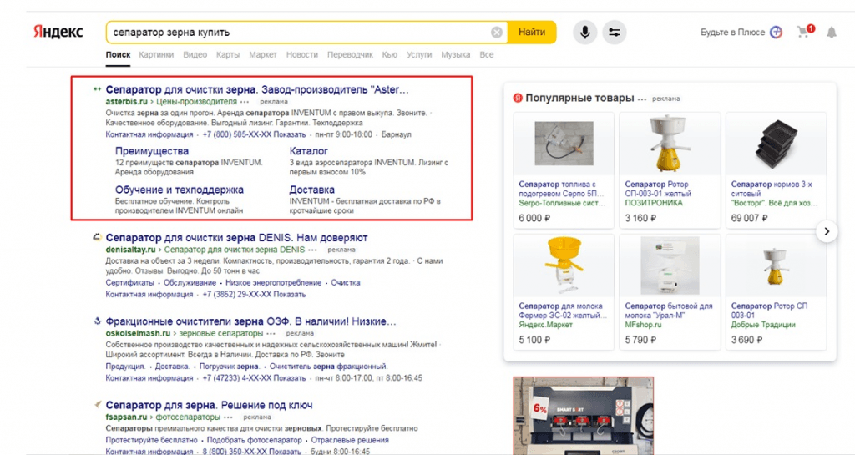Click MFshop.ru seller name
This screenshot has height=455, width=855.
click(643, 325)
